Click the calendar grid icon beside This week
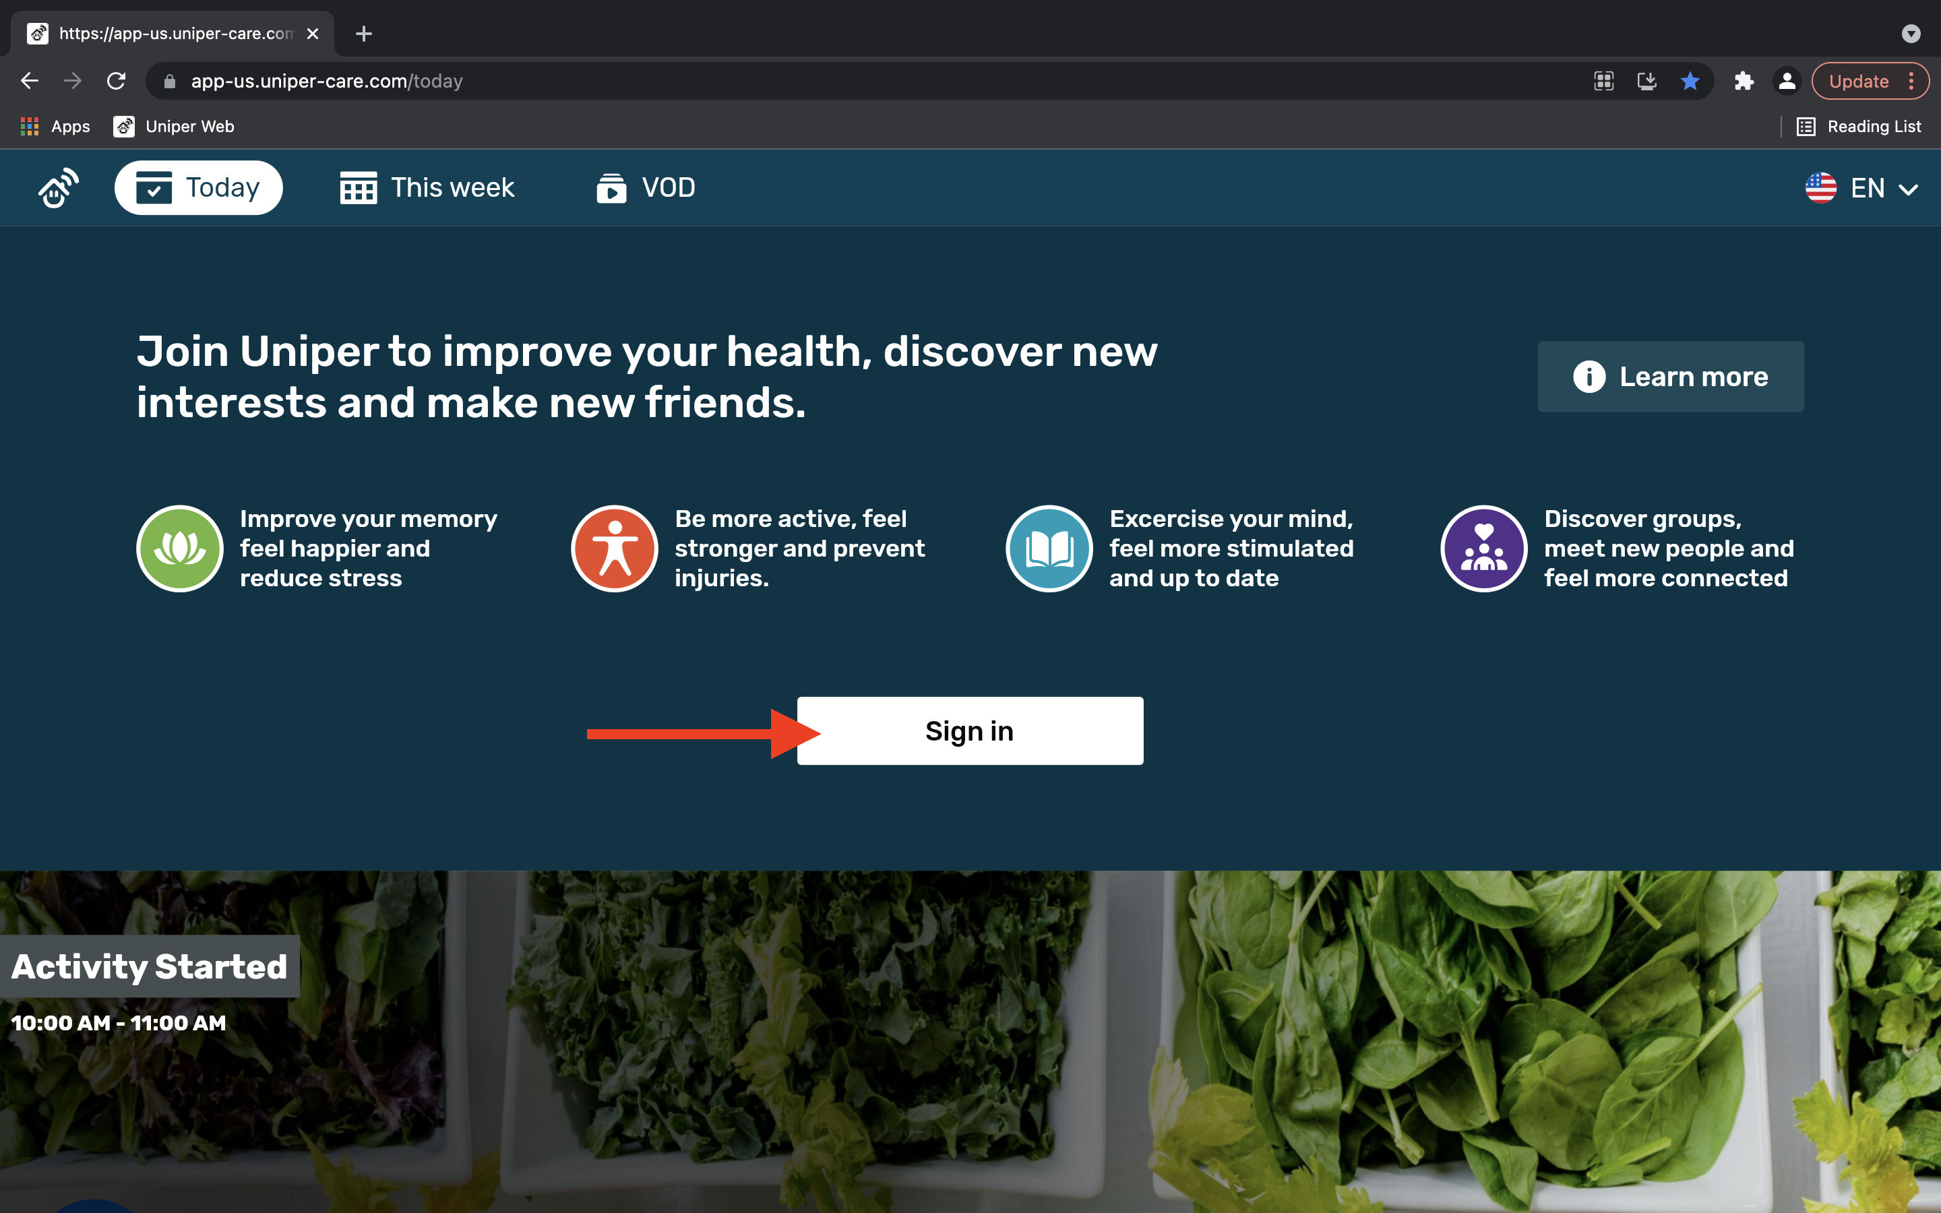 coord(359,188)
